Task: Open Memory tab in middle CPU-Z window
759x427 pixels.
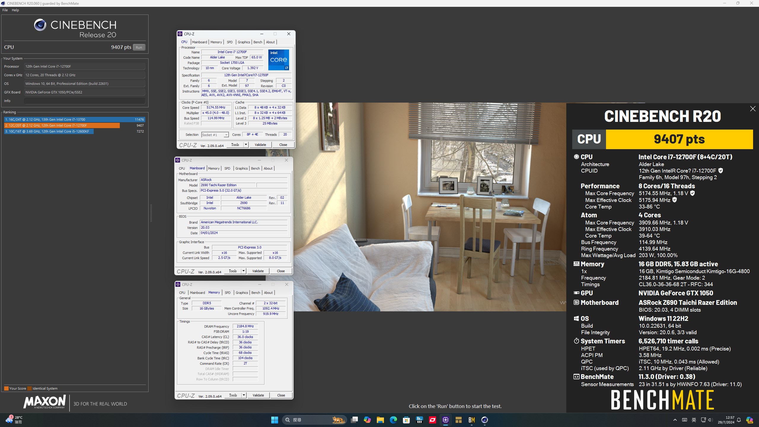Action: click(214, 168)
